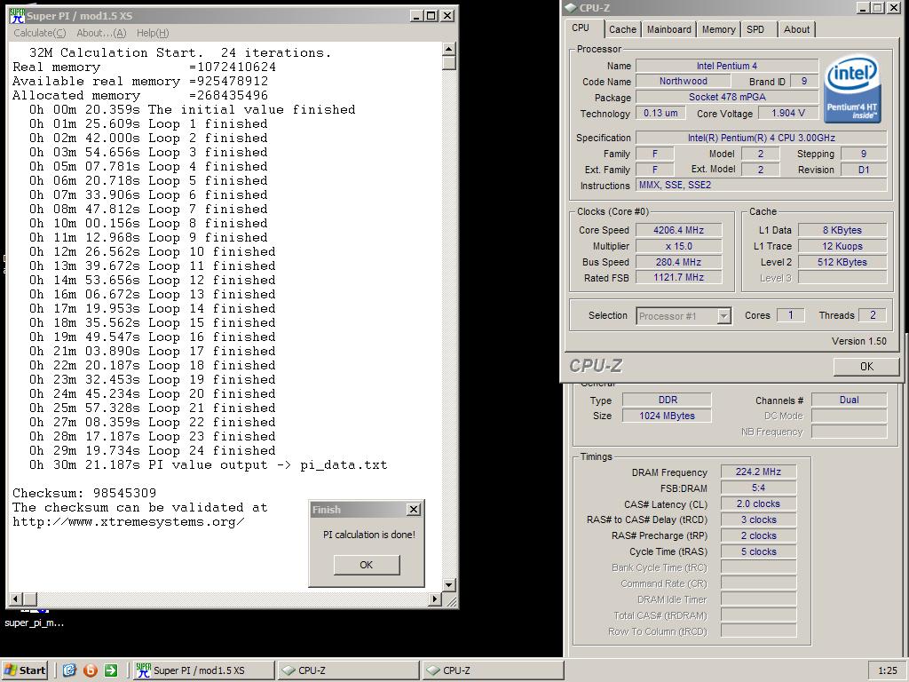Click the Super PI horizontal scroll right arrow
This screenshot has width=909, height=682.
435,599
